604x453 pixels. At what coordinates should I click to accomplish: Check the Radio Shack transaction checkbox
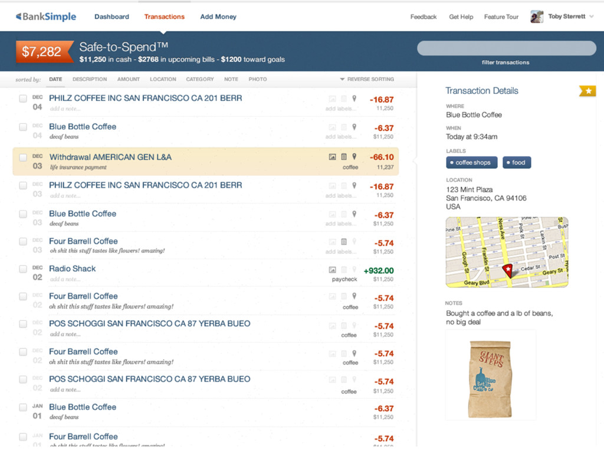23,269
